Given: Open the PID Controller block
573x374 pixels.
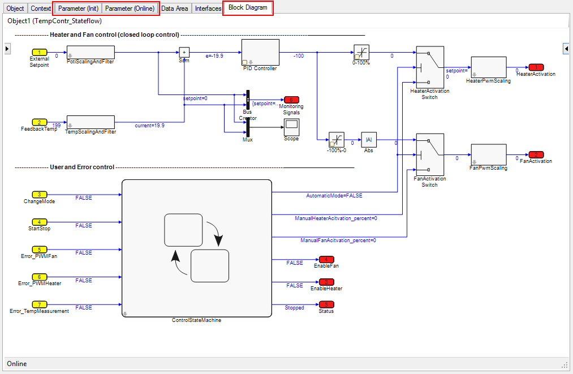Looking at the screenshot, I should [x=260, y=52].
